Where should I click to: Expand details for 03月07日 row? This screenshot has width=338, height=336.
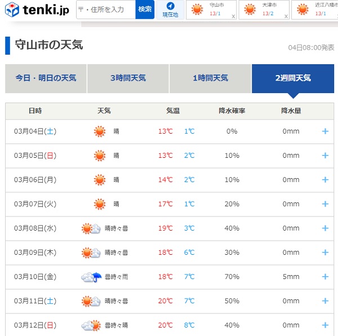pos(325,204)
